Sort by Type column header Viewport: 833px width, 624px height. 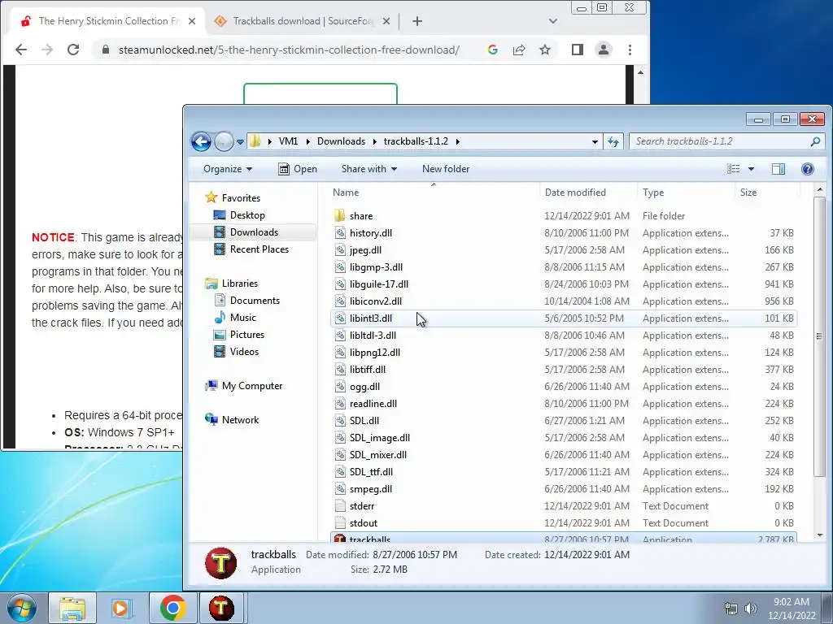(x=653, y=192)
